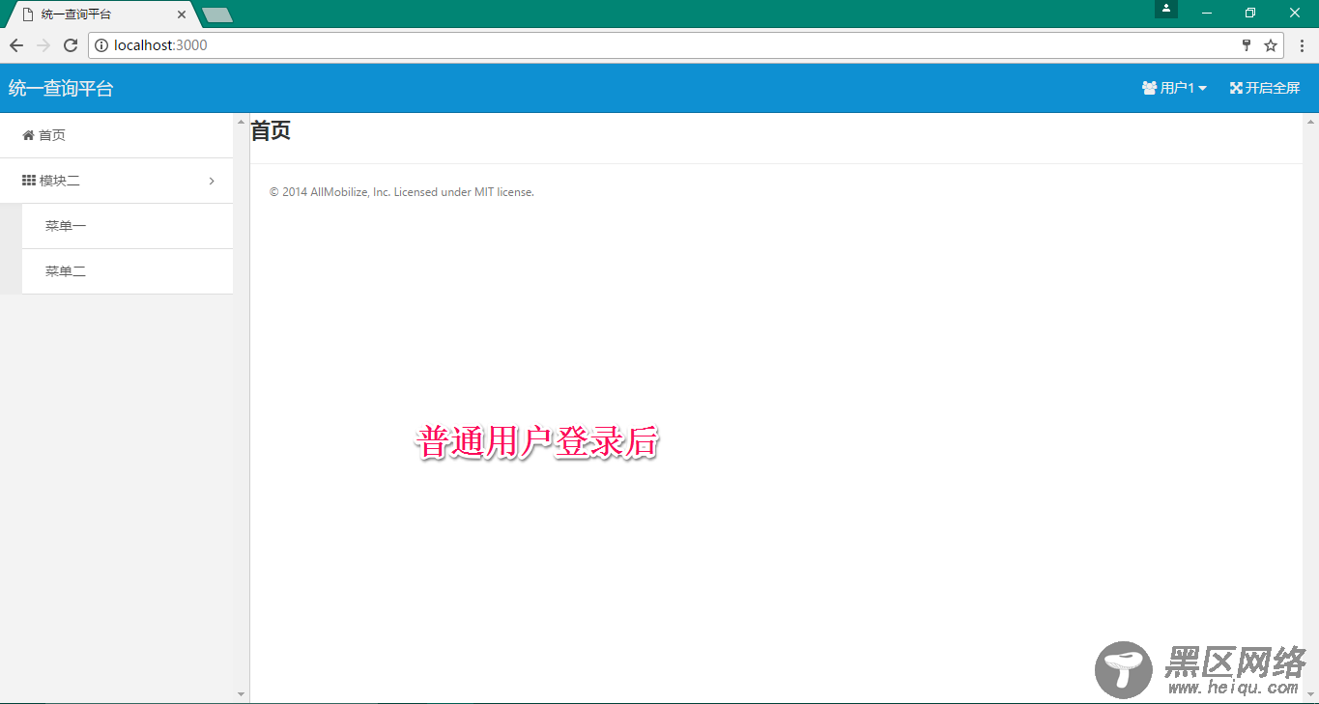This screenshot has width=1319, height=704.
Task: Click the 统一查询平台 header title
Action: click(x=61, y=88)
